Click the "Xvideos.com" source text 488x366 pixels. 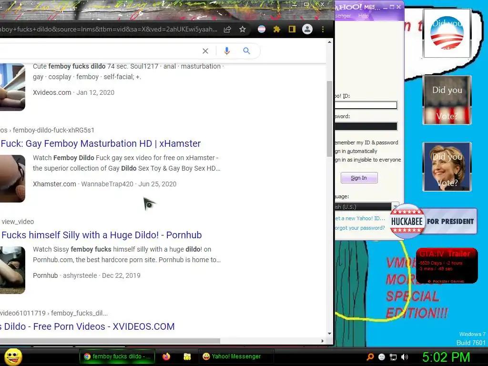point(52,92)
